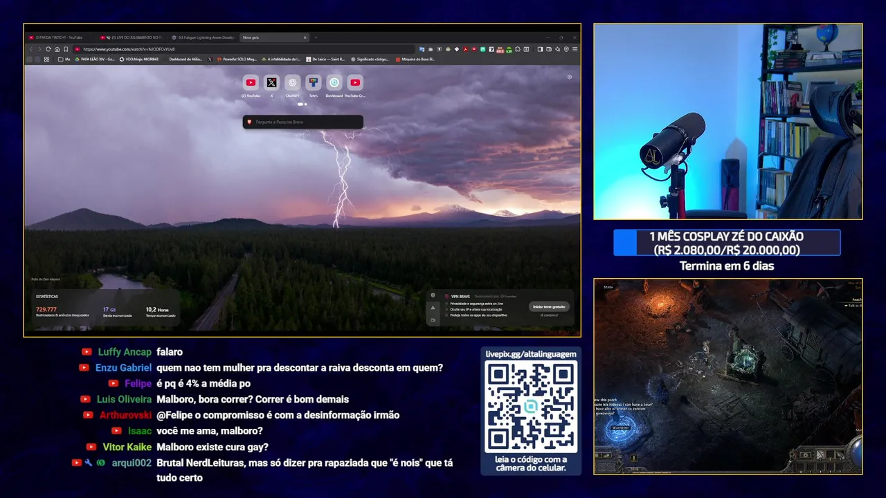The height and width of the screenshot is (498, 886).
Task: Open the Dashboard speed-dial tile
Action: [334, 82]
